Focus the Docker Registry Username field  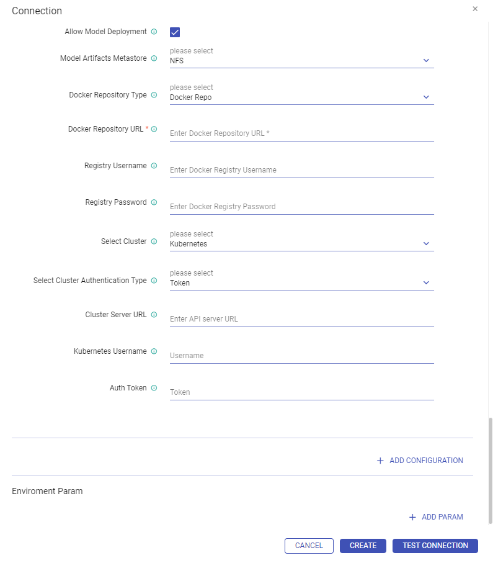[302, 170]
